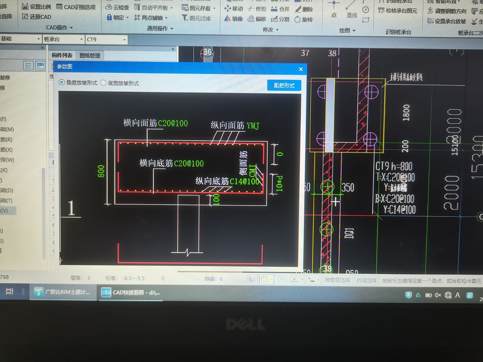Screen dimensions: 483x362
Task: Select the 旋转 rotate tool
Action: 304,20
